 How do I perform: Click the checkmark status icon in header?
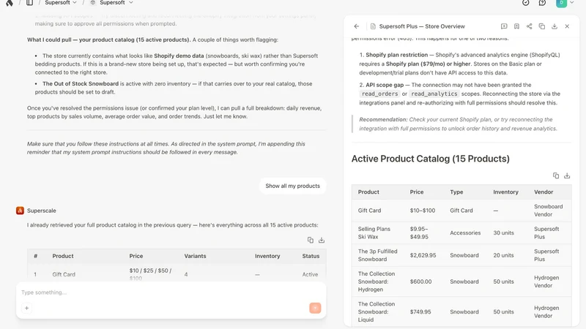pyautogui.click(x=525, y=3)
